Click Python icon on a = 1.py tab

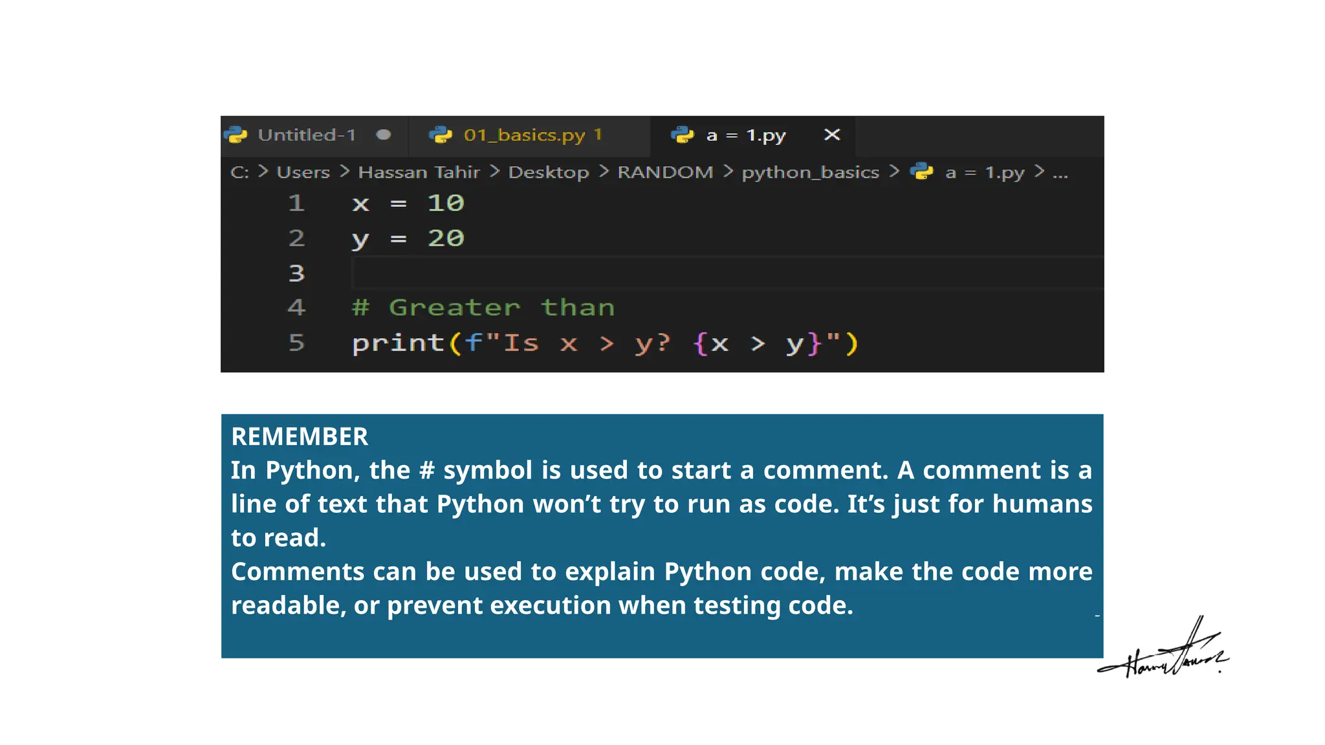(683, 135)
